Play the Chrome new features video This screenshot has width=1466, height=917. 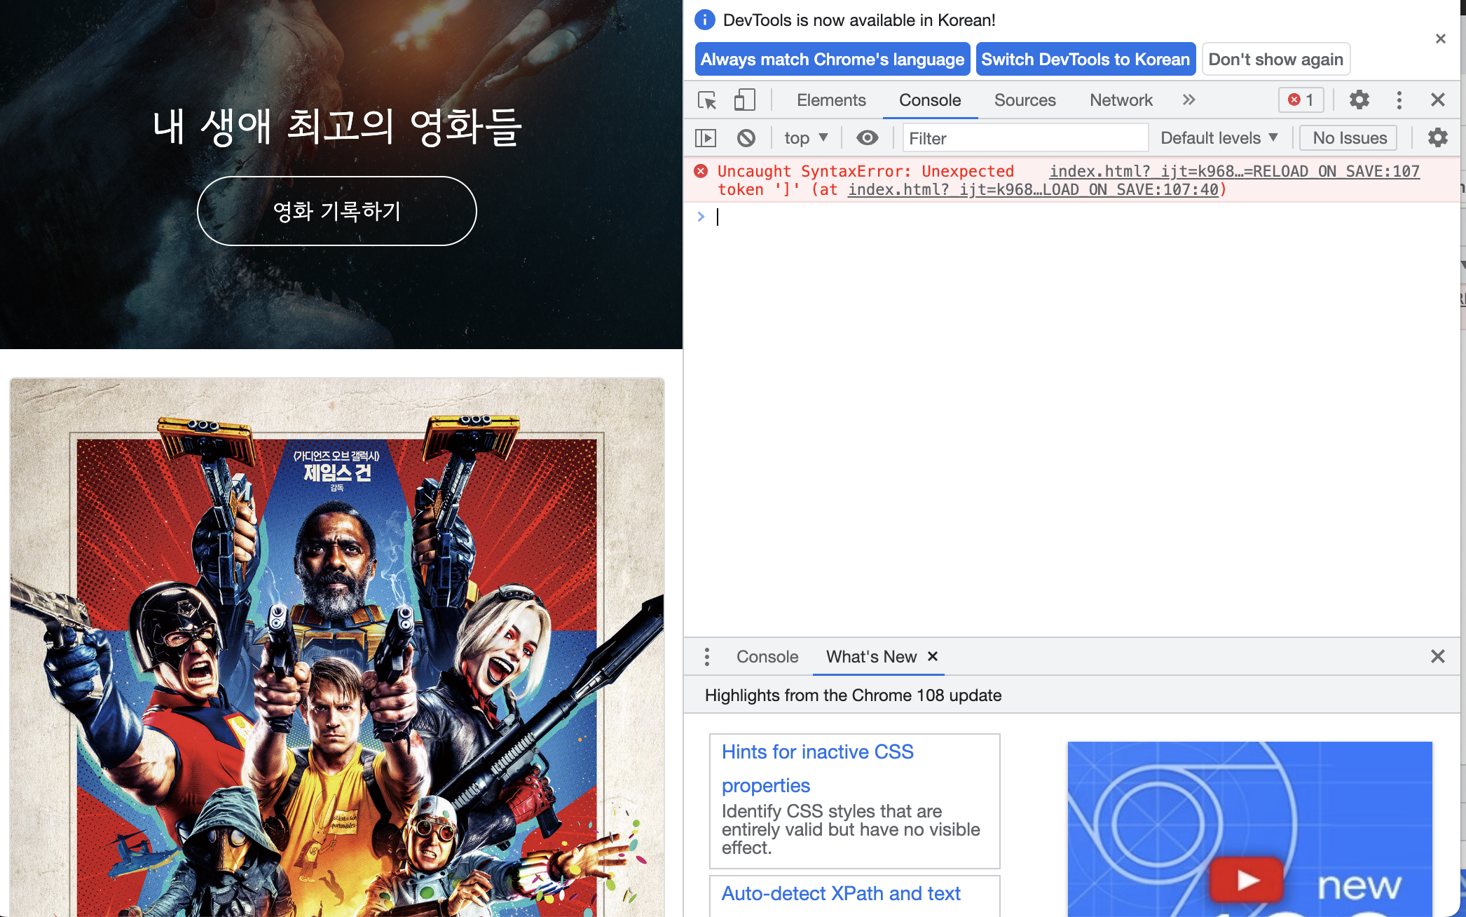click(x=1247, y=879)
